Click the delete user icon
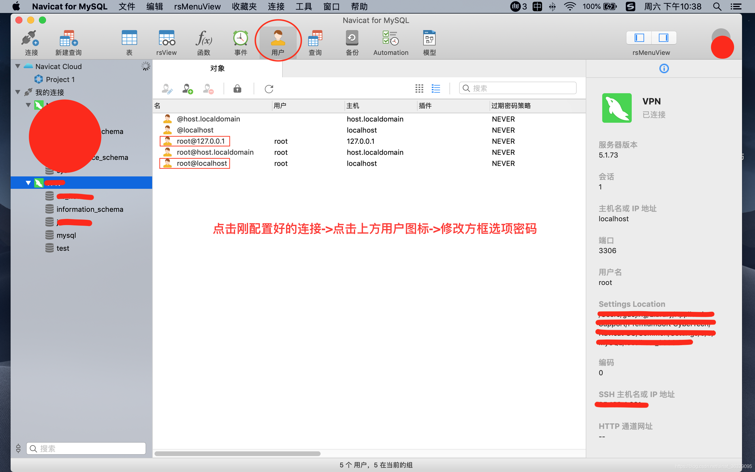 coord(208,89)
